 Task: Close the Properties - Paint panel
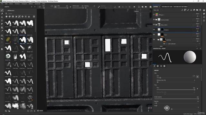[200, 49]
